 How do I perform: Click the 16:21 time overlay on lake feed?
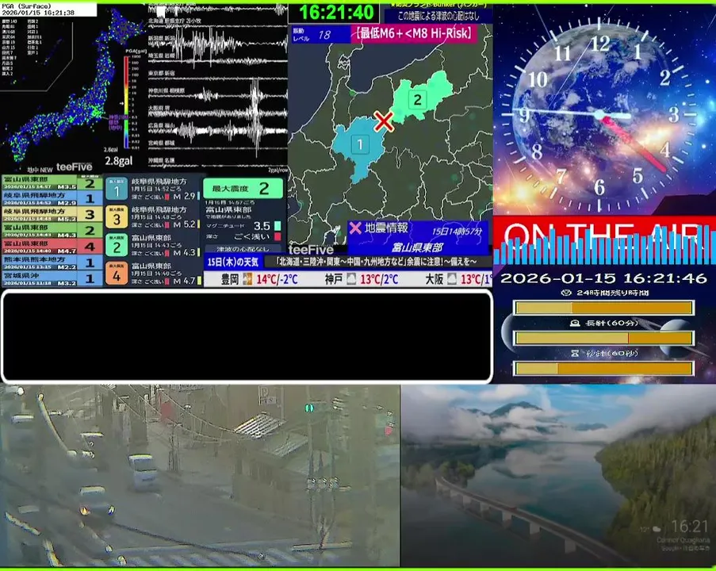coord(690,527)
